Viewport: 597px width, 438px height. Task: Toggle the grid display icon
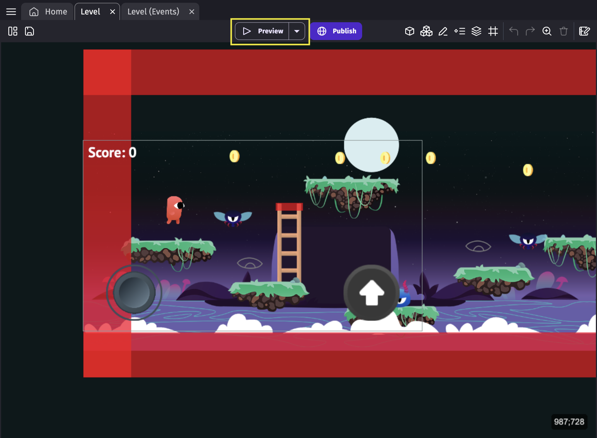pos(493,31)
